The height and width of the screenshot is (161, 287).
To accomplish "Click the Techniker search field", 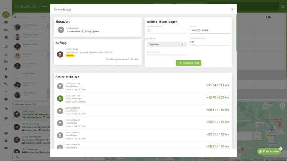I will (x=29, y=17).
